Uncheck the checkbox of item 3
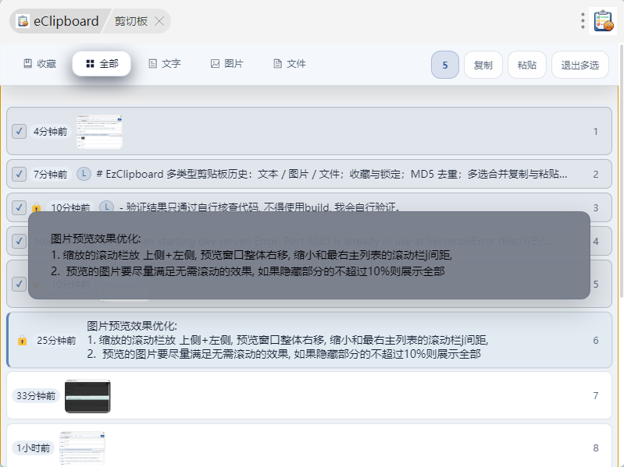Viewport: 624px width, 467px height. pyautogui.click(x=19, y=207)
